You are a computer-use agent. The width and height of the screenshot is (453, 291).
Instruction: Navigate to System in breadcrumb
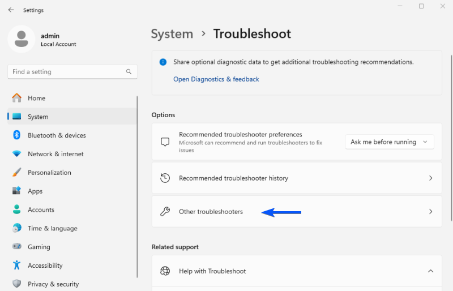pyautogui.click(x=172, y=34)
